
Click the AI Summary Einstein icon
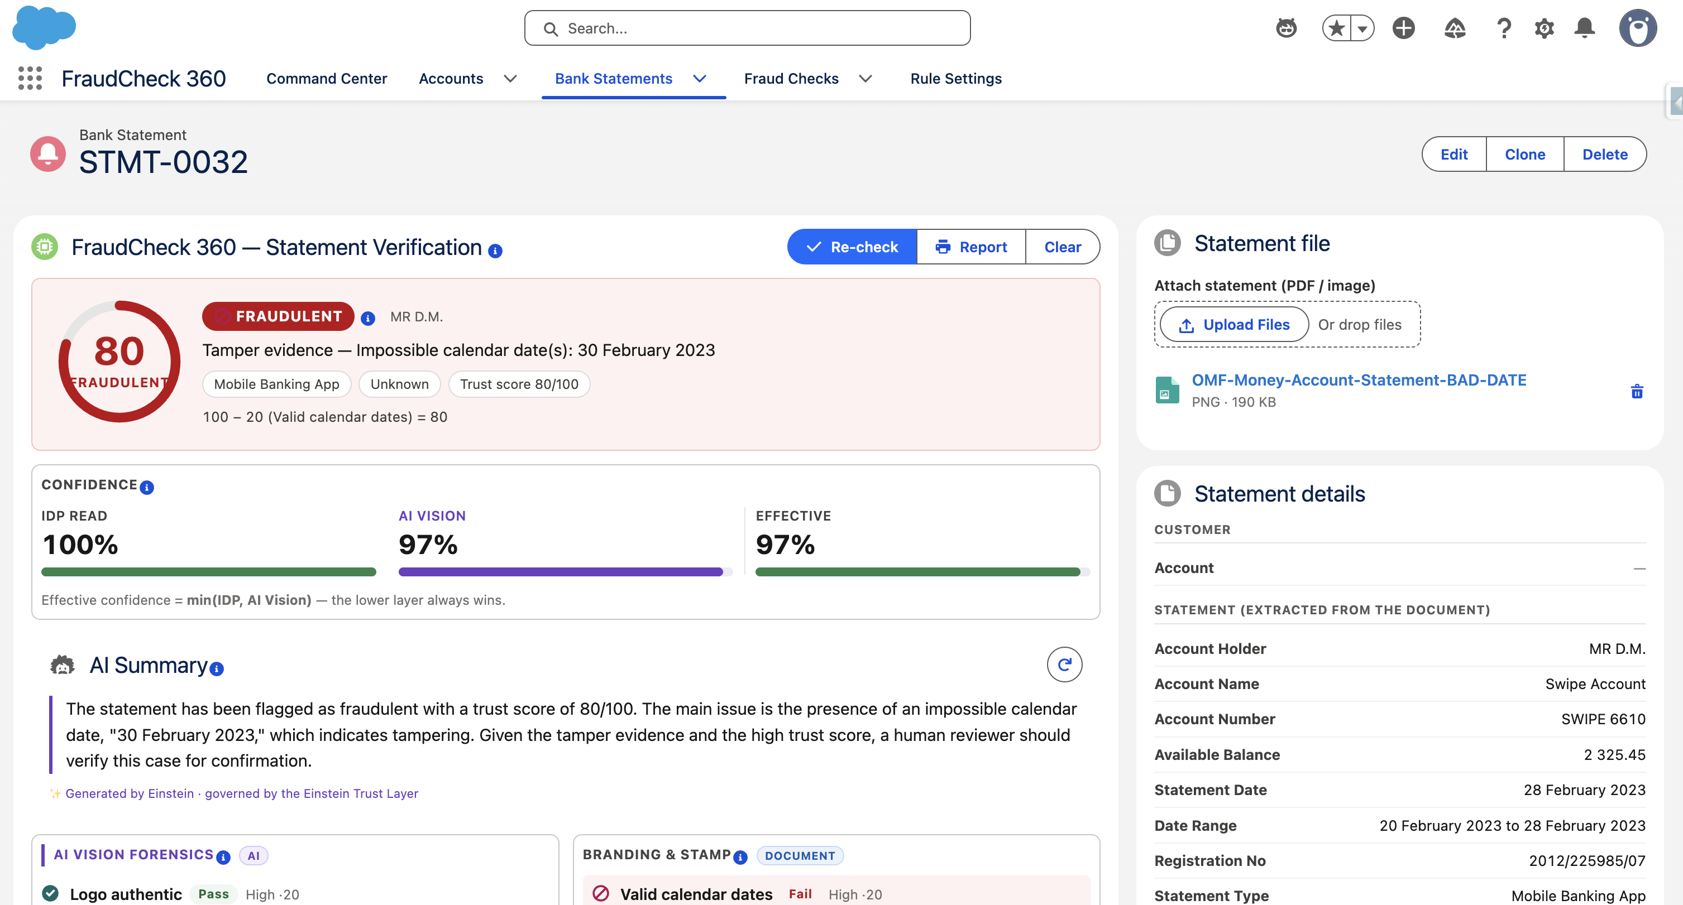[x=63, y=666]
